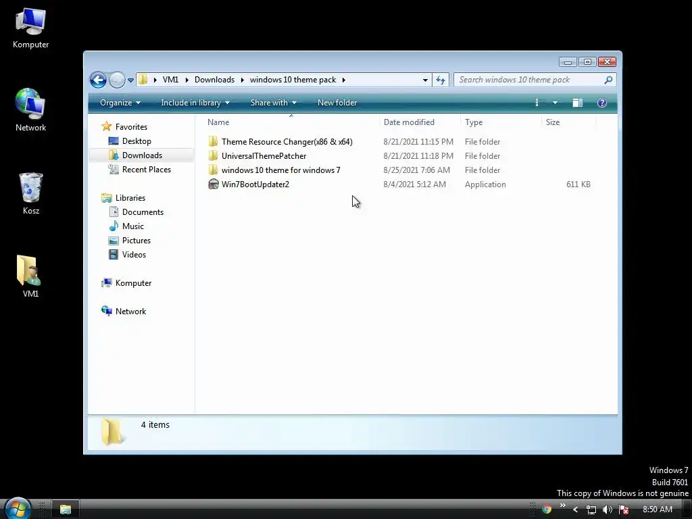The image size is (692, 519).
Task: Open Pictures library
Action: coord(137,241)
